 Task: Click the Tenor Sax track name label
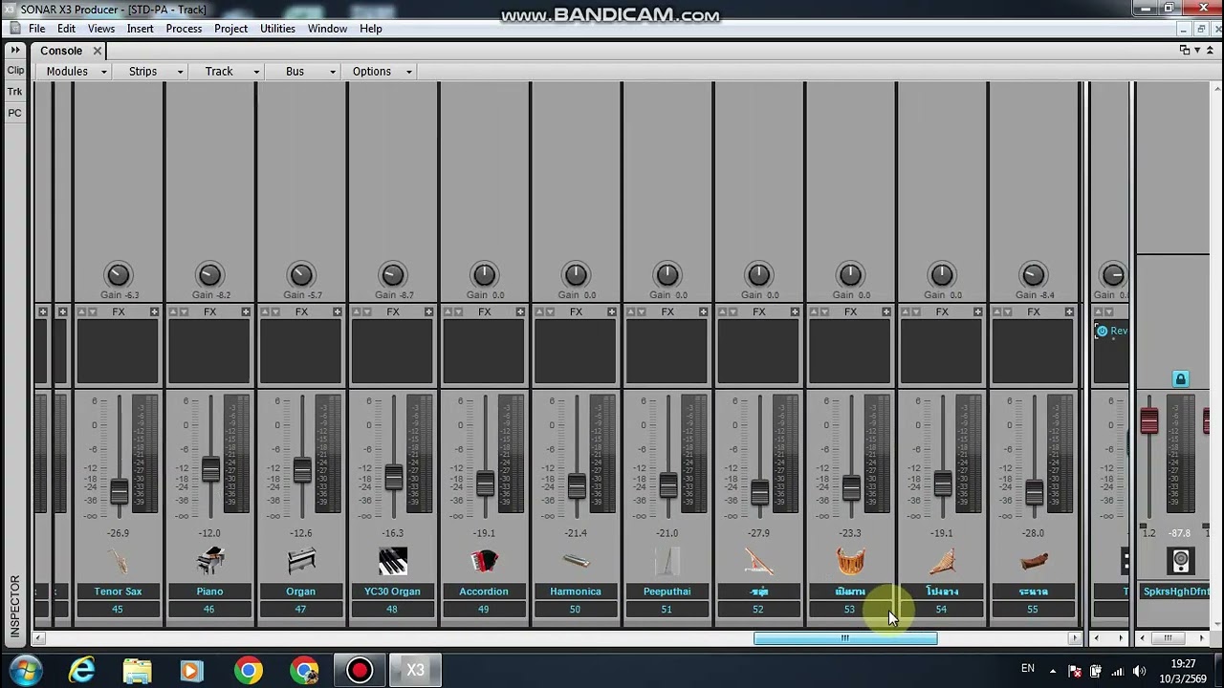[x=118, y=591]
